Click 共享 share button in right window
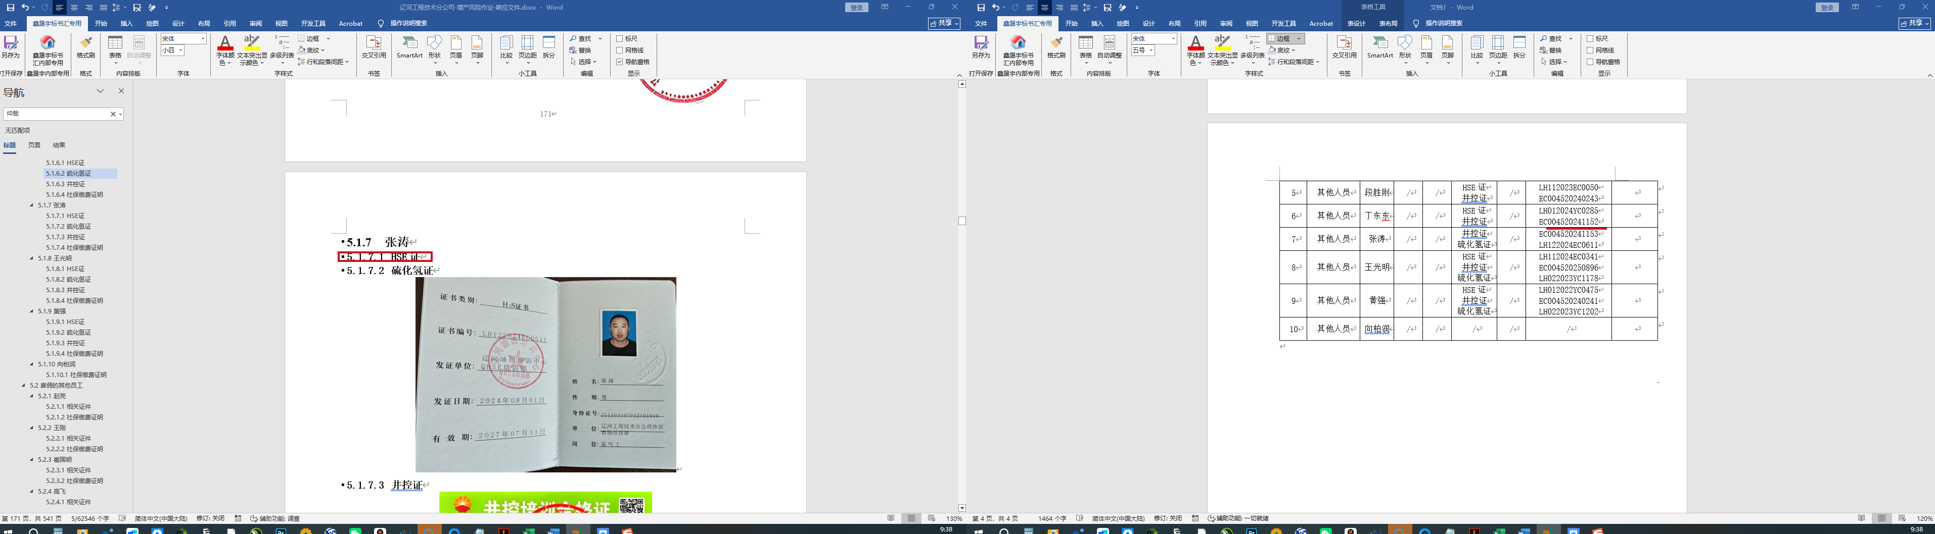 coord(1915,23)
